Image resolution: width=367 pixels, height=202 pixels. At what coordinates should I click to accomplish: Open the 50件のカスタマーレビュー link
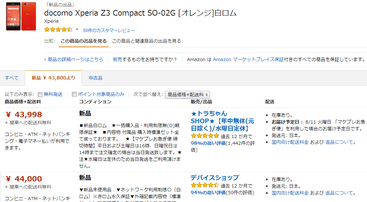tap(109, 30)
